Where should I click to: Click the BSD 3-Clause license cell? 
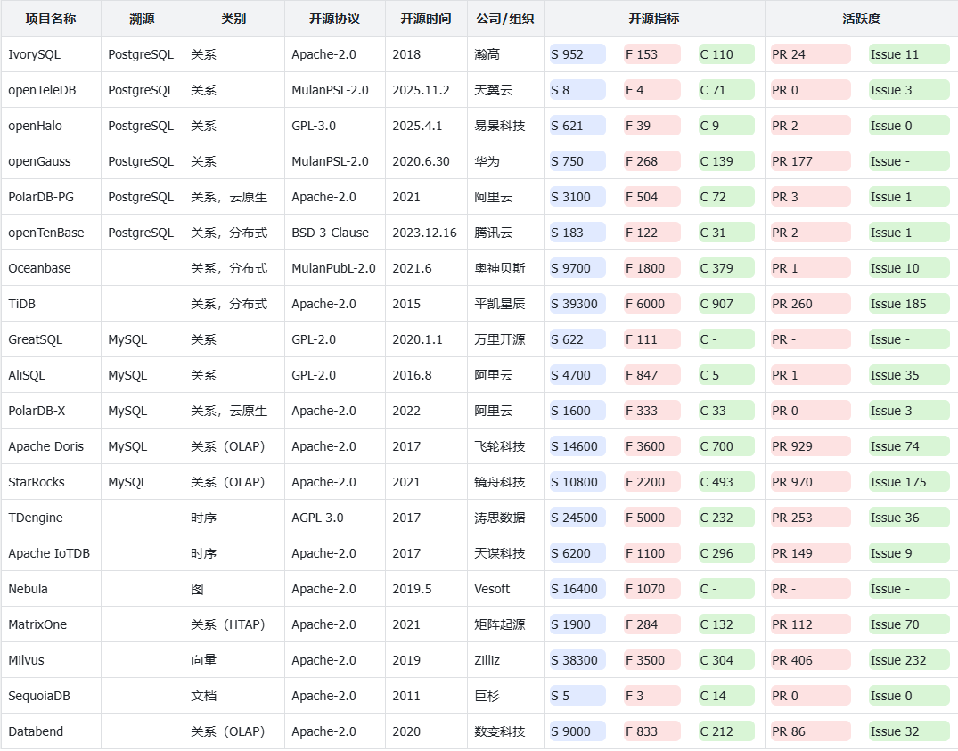pyautogui.click(x=335, y=233)
